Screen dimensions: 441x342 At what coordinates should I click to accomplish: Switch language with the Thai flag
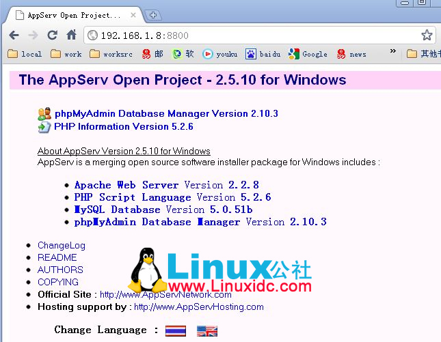[x=176, y=331]
